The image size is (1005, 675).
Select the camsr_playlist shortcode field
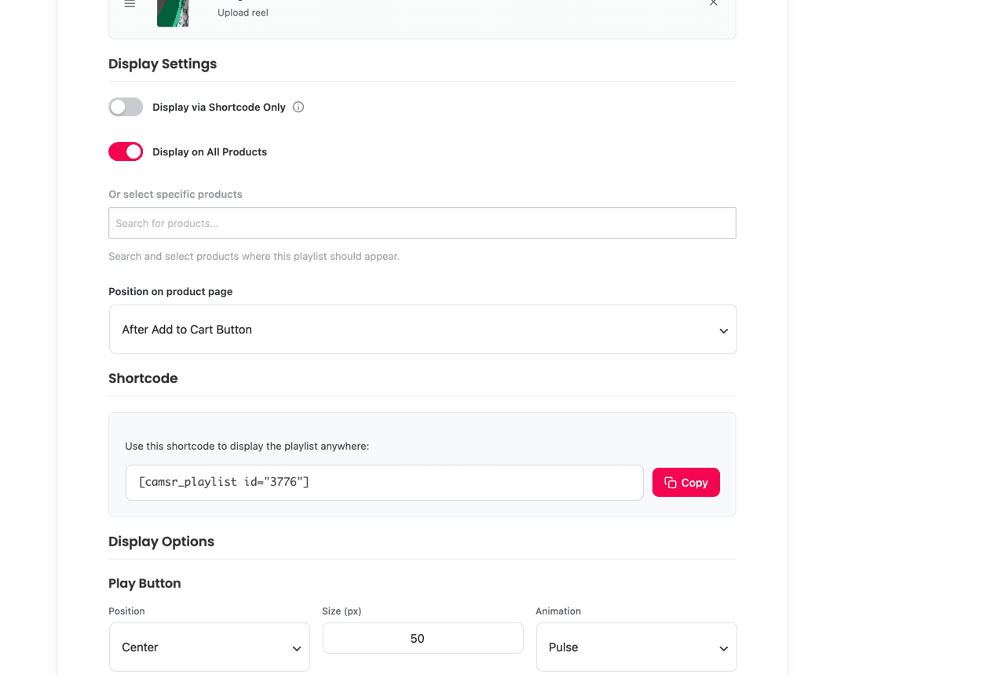coord(385,483)
